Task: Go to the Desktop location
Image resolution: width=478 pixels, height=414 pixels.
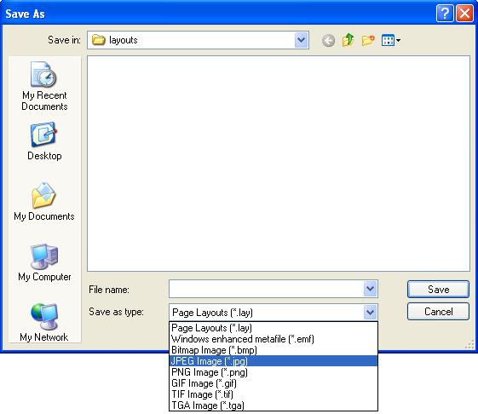Action: pyautogui.click(x=44, y=141)
